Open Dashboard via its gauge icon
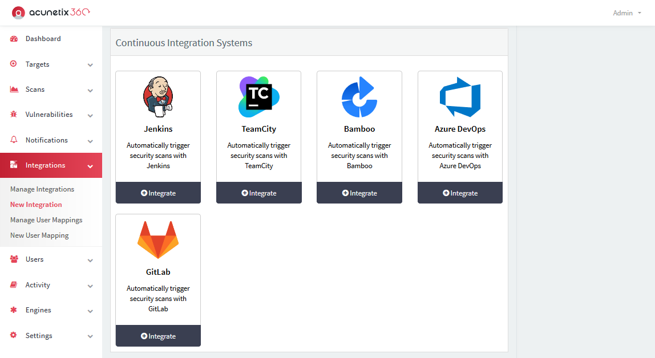Viewport: 655px width, 358px height. tap(14, 39)
